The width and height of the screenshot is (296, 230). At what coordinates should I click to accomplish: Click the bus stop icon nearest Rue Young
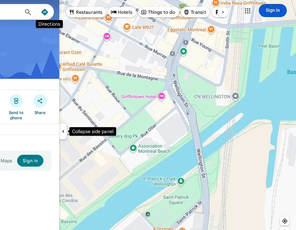(x=185, y=42)
